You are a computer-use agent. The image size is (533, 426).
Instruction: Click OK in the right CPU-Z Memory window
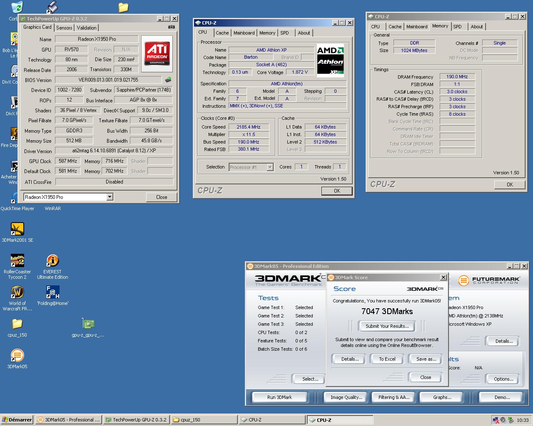pos(510,185)
